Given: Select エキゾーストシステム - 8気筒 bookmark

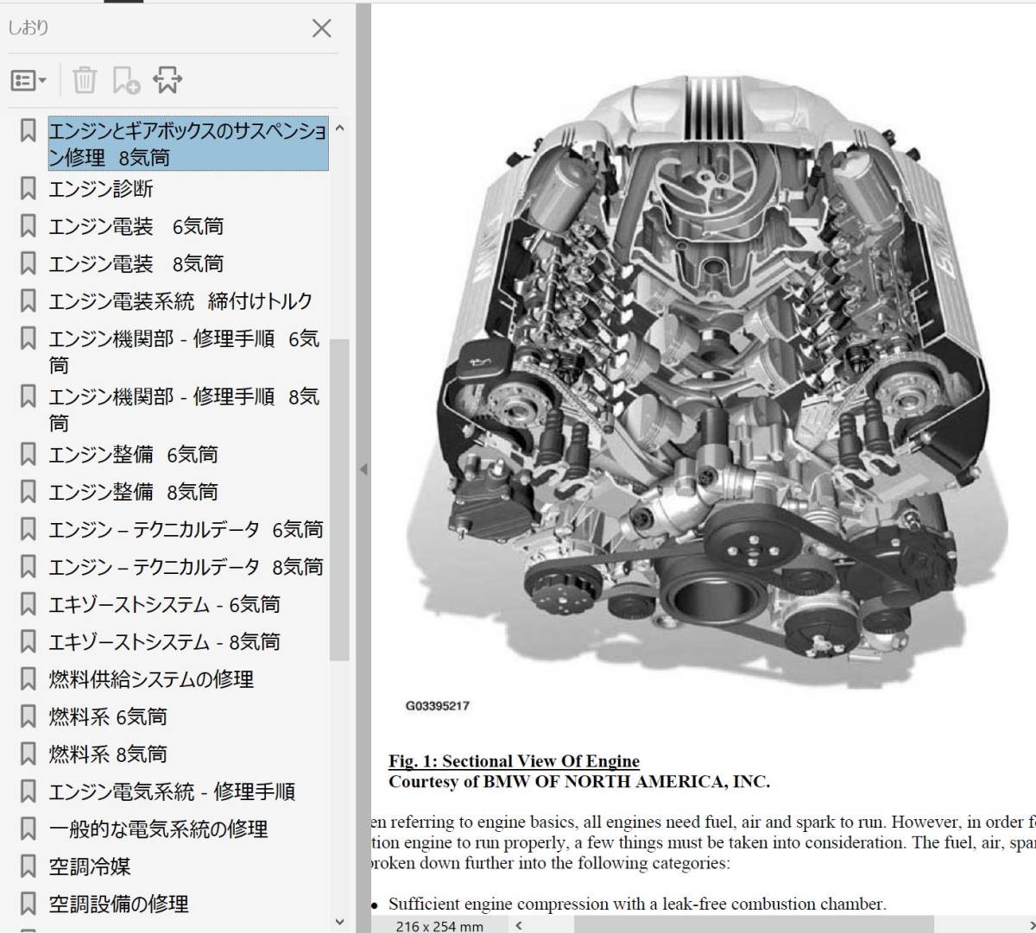Looking at the screenshot, I should 165,642.
